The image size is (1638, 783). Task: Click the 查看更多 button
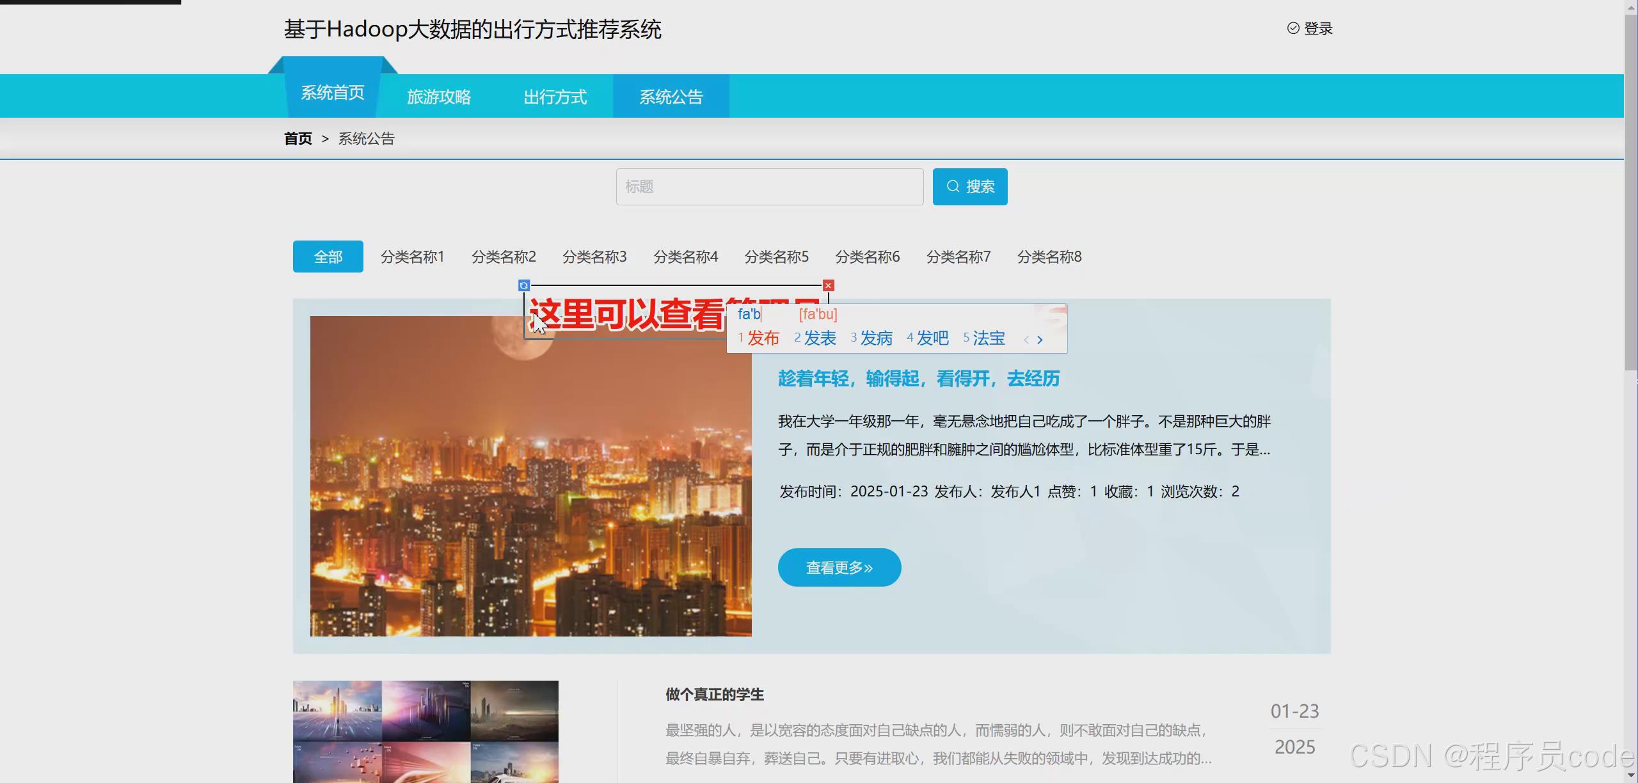839,567
